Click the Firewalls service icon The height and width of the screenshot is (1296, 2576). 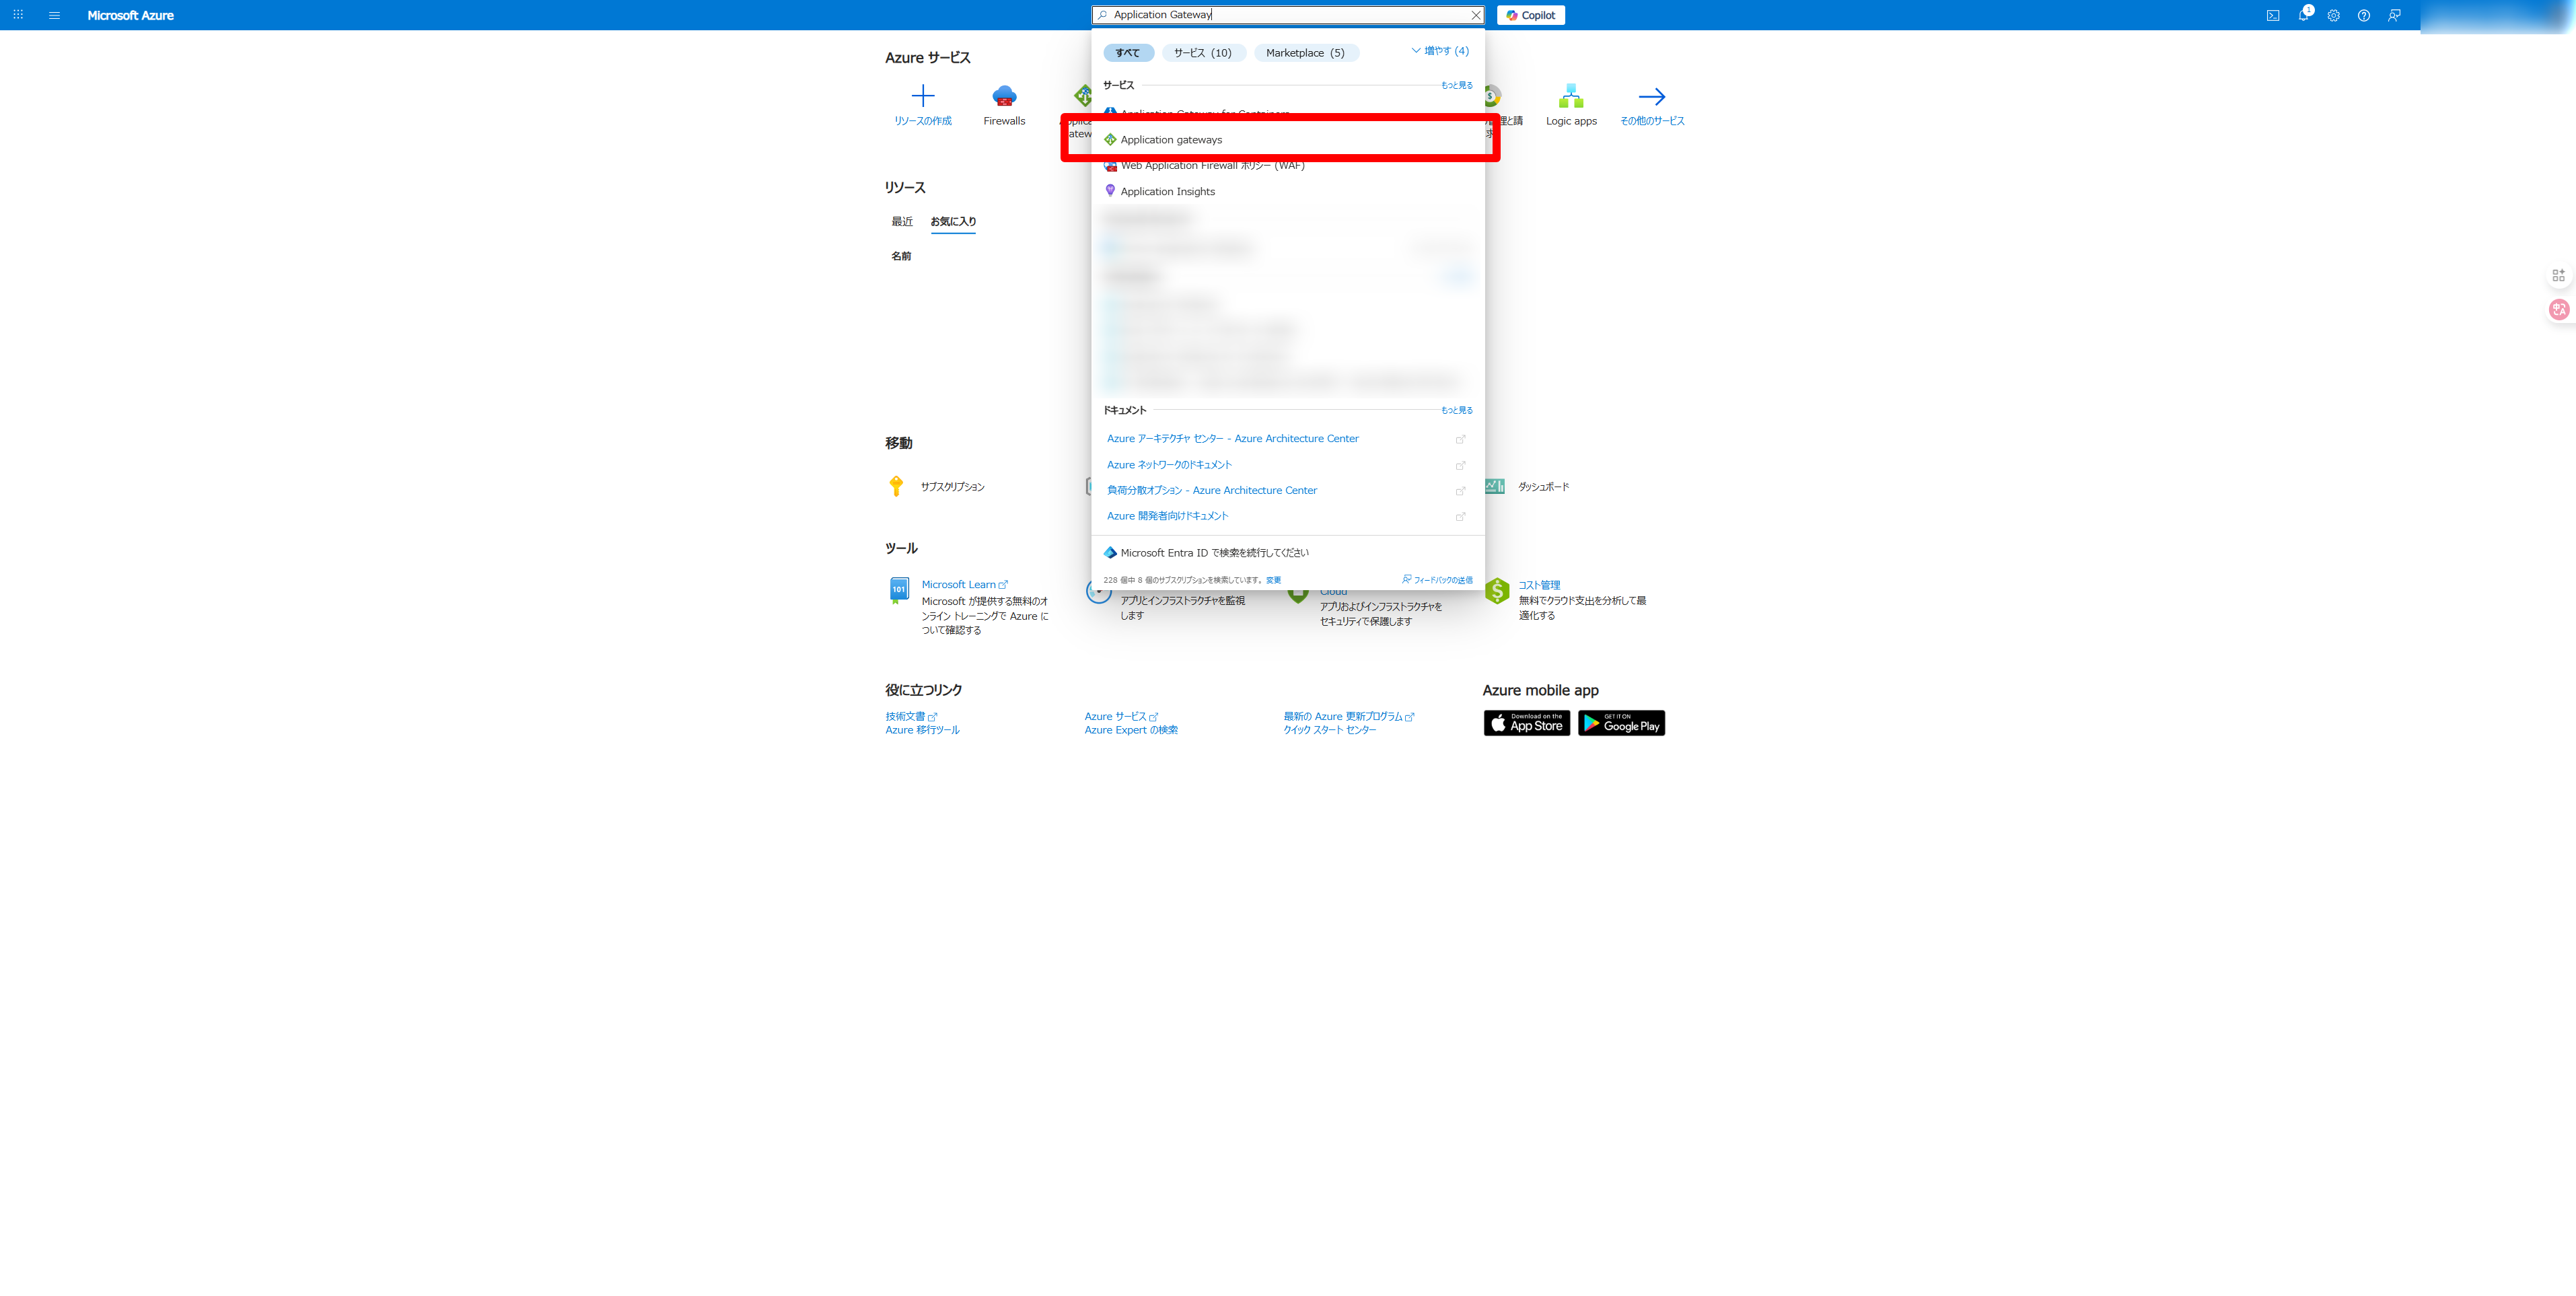click(x=1004, y=97)
